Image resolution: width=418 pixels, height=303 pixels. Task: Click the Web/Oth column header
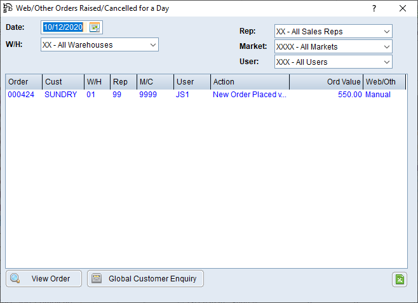[x=384, y=82]
